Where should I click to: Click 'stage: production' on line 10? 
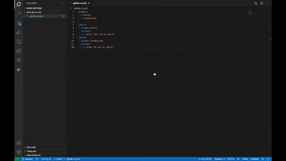point(93,41)
